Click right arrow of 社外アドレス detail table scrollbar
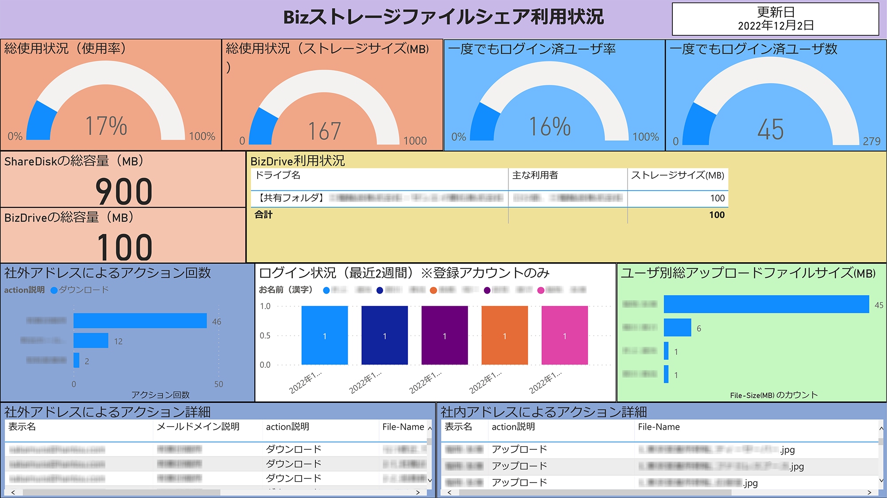 coord(417,492)
